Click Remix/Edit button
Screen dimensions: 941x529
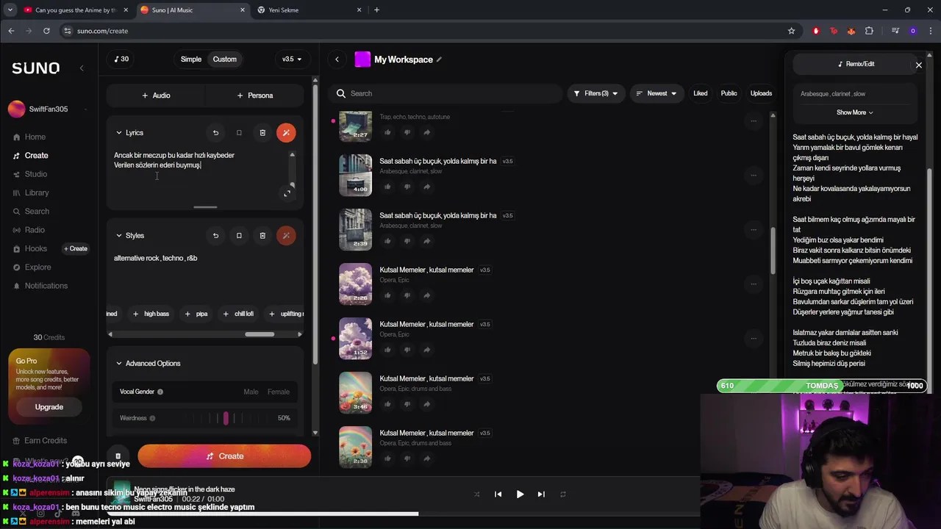tap(856, 64)
